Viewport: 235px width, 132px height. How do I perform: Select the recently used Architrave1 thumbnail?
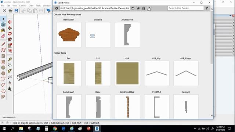pyautogui.click(x=127, y=35)
